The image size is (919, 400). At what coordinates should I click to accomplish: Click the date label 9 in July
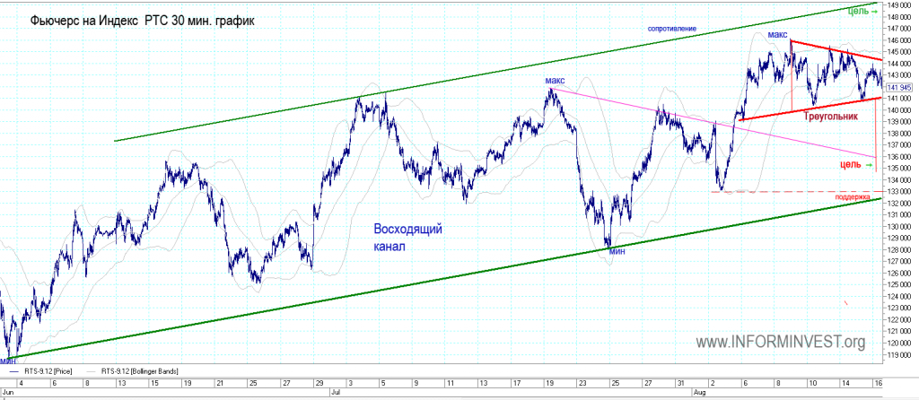pos(416,383)
